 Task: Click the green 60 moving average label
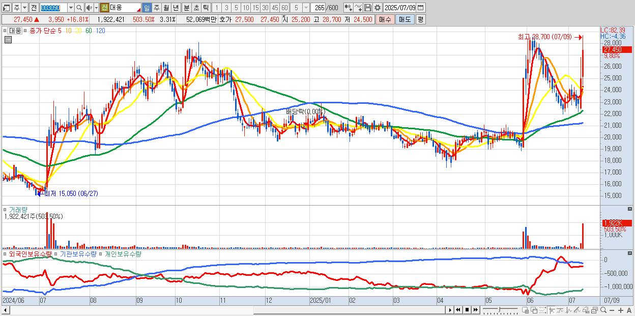pyautogui.click(x=89, y=31)
